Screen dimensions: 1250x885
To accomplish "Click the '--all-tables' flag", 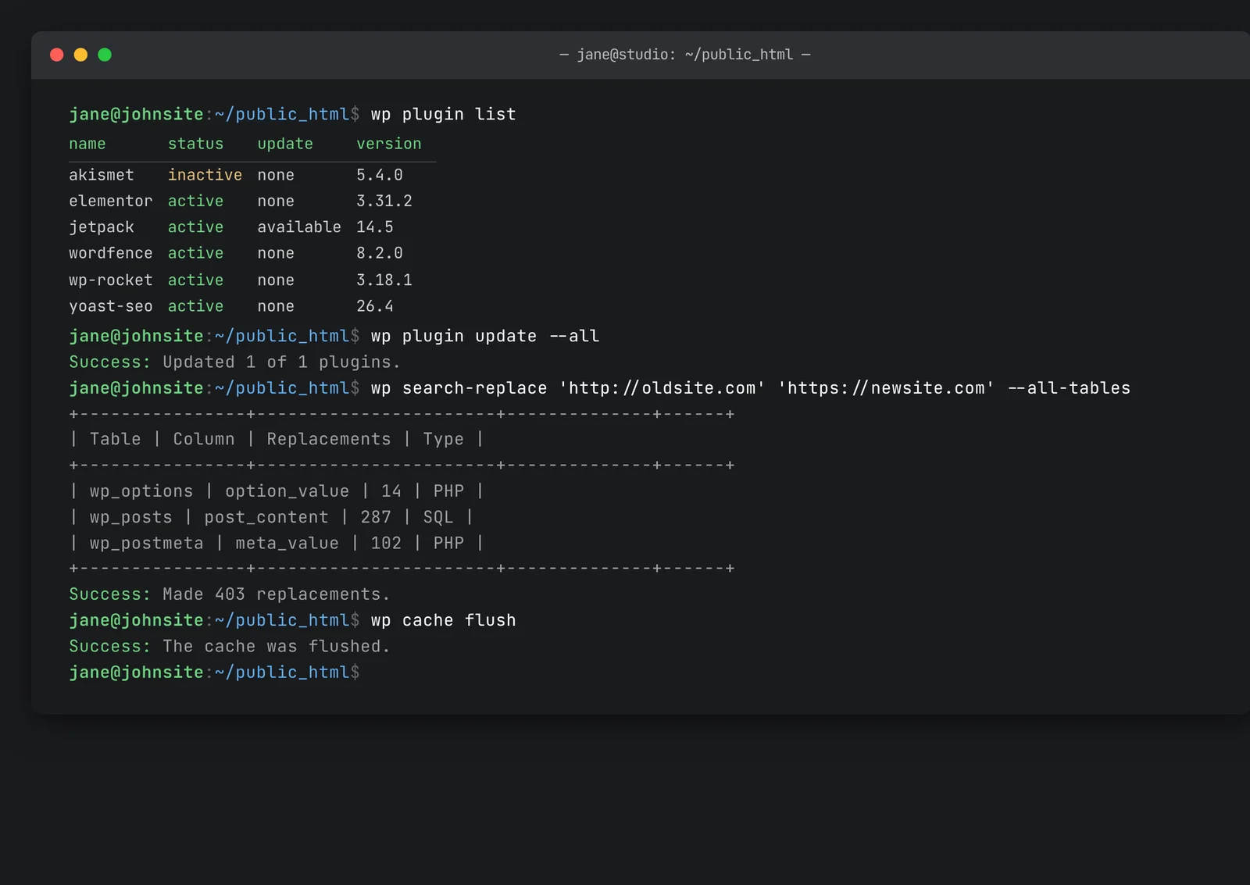I will pos(1069,388).
